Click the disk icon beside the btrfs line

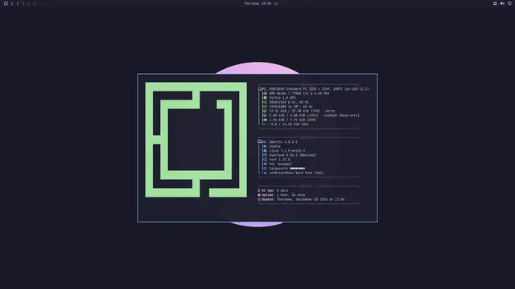click(265, 111)
